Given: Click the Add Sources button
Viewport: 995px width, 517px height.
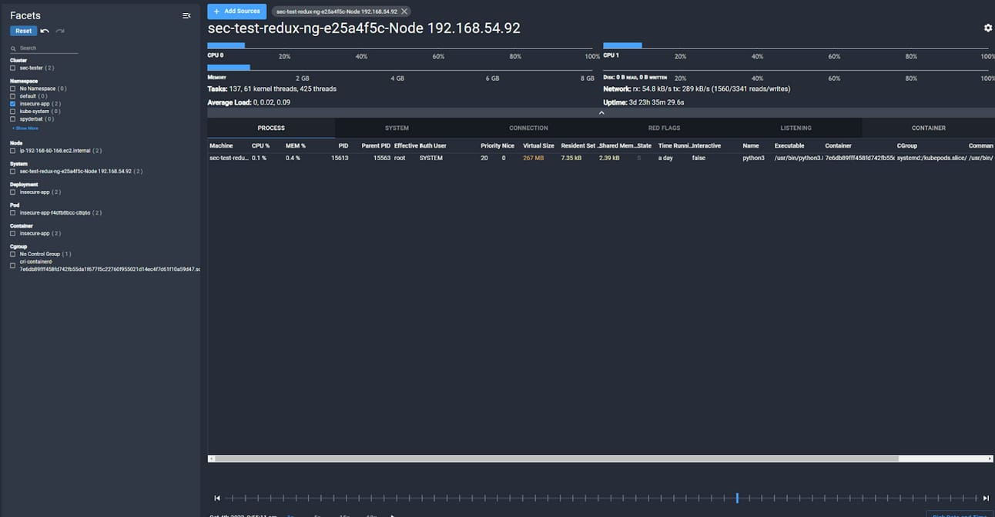Looking at the screenshot, I should click(x=237, y=12).
